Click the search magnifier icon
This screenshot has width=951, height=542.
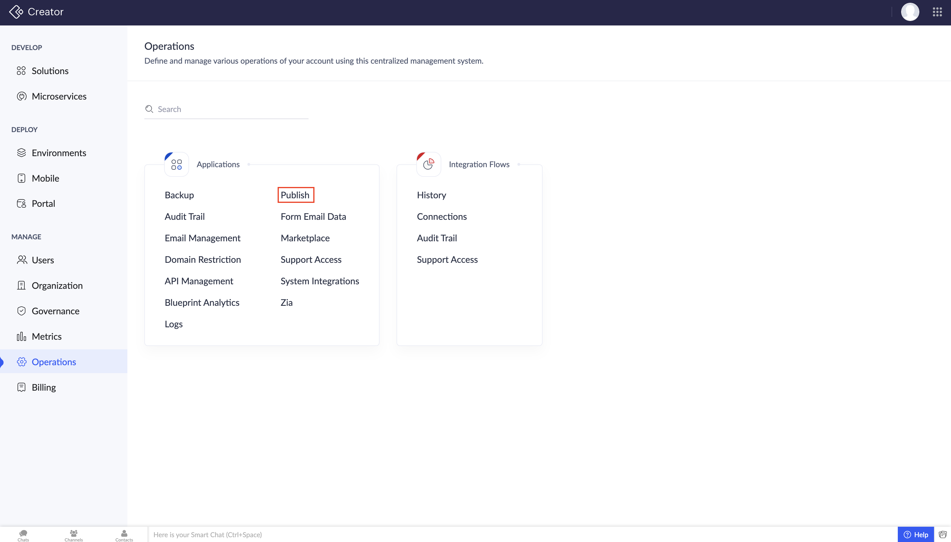click(149, 109)
